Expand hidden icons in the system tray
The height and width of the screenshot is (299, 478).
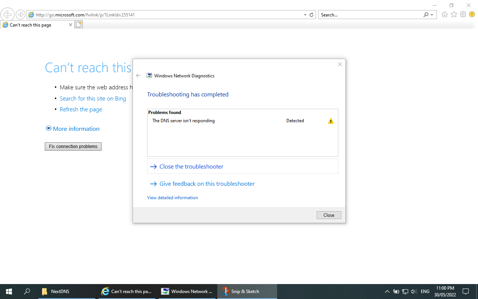pyautogui.click(x=387, y=292)
